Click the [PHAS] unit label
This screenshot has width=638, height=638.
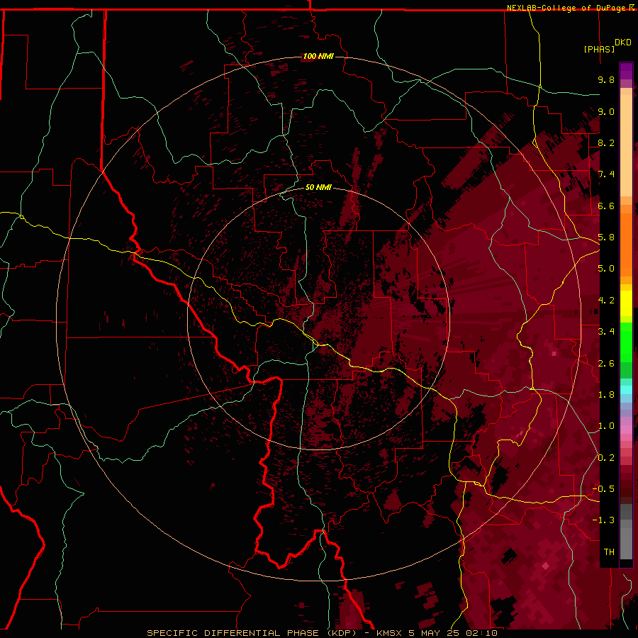point(599,49)
